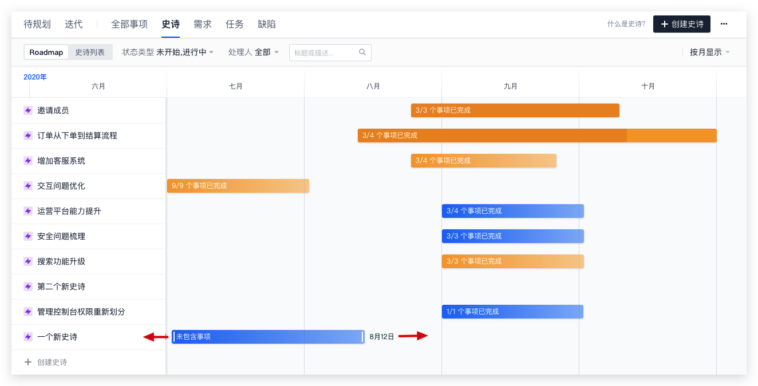This screenshot has height=386, width=758.
Task: Click the epic icon beside 安全问题梳理
Action: (27, 236)
